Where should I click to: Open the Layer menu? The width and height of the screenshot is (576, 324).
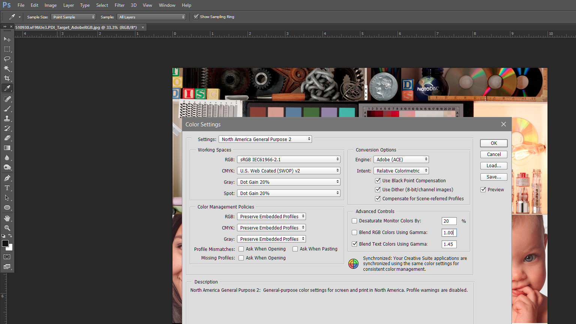pos(69,5)
